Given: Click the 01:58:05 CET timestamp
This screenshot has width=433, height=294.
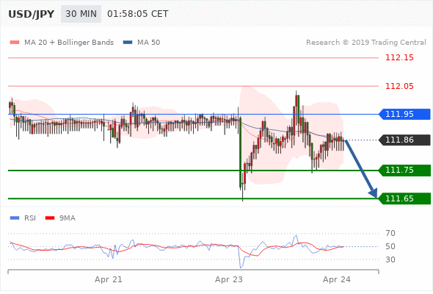Looking at the screenshot, I should (137, 14).
